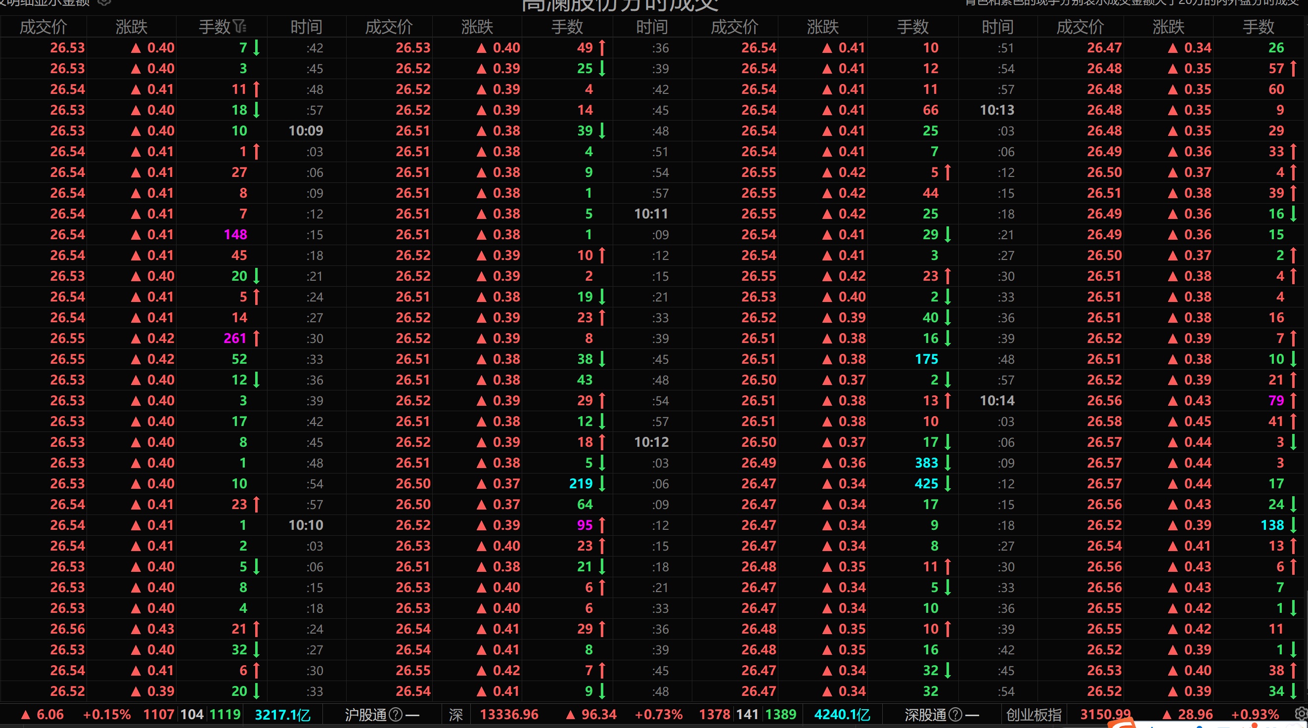Click the up arrow beside 261 手数
This screenshot has width=1308, height=728.
click(257, 338)
